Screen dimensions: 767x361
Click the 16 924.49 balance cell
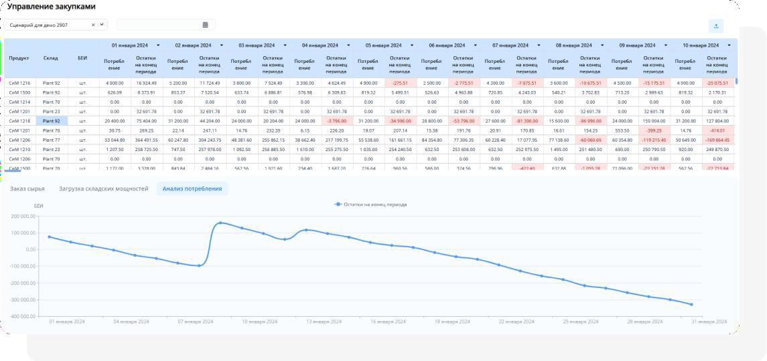pyautogui.click(x=146, y=83)
